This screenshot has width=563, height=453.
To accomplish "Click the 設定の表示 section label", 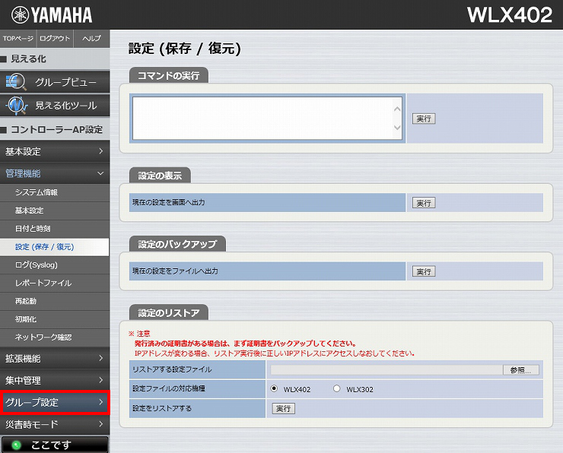I will pos(160,176).
